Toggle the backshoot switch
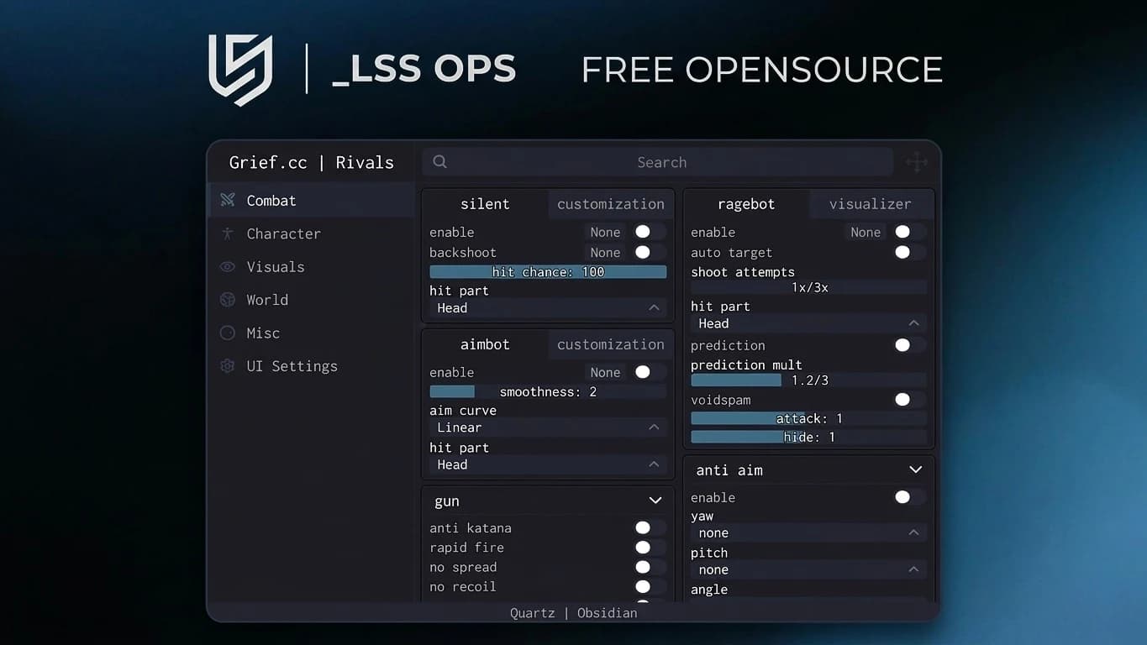The image size is (1147, 645). (x=650, y=252)
